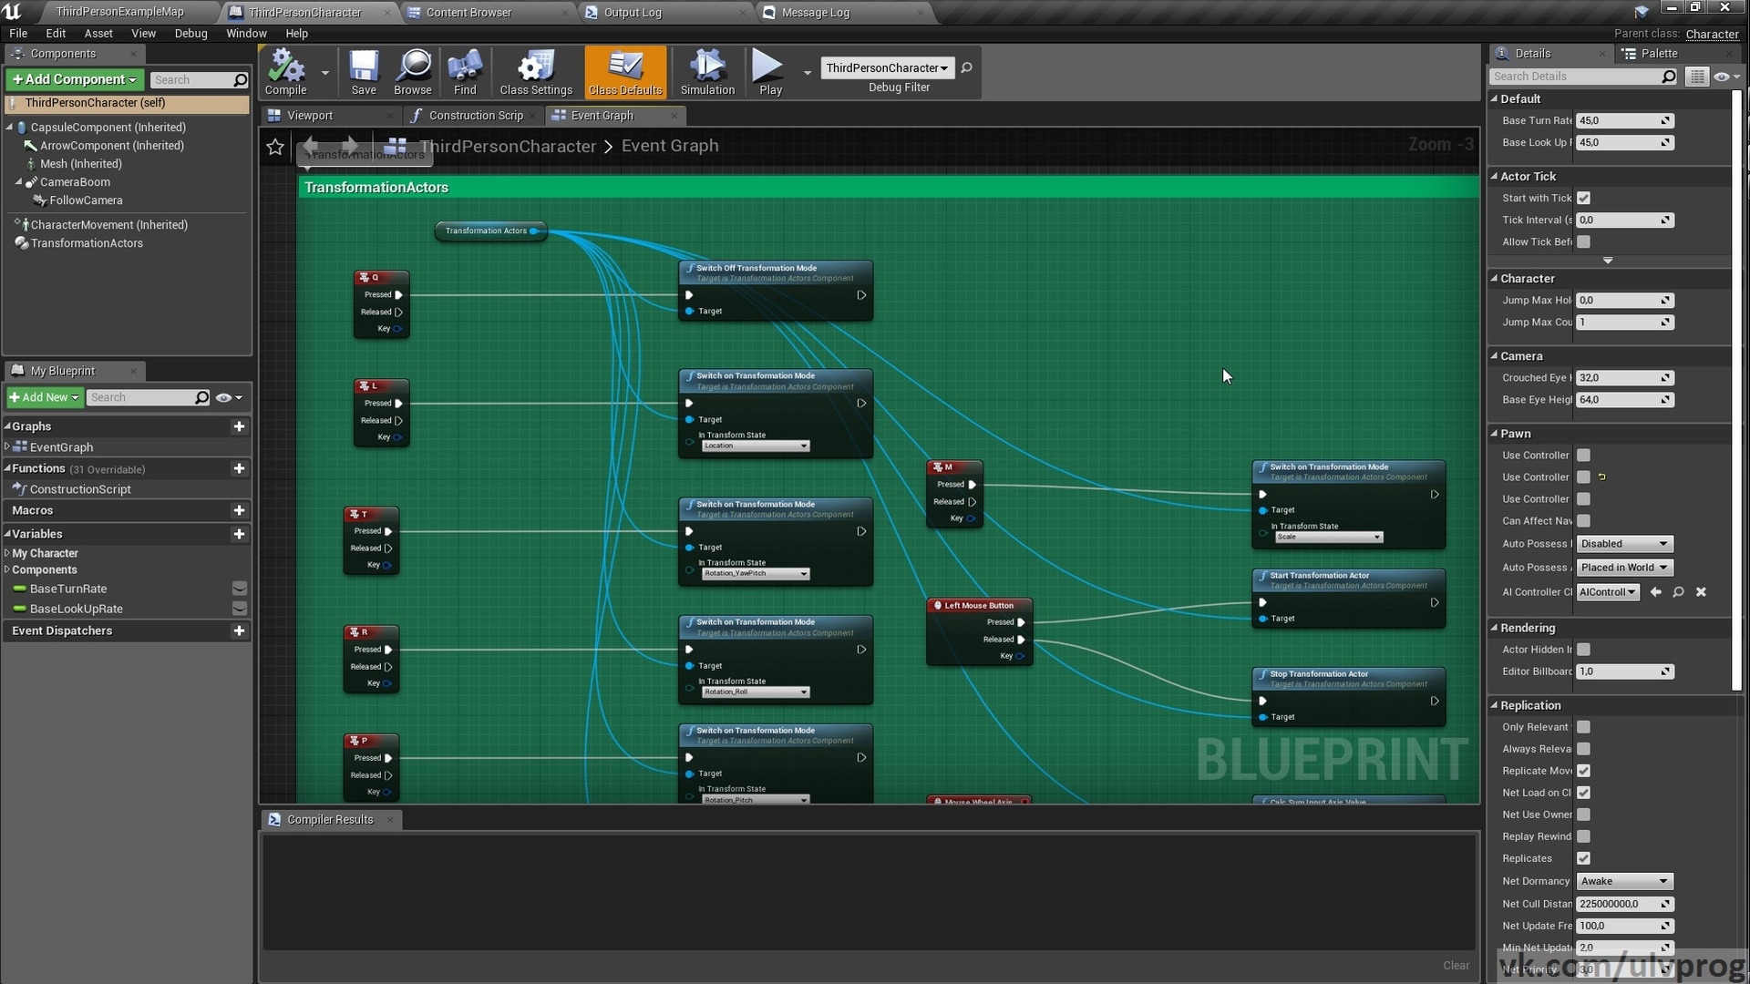Uncheck Start with Tick Enabled
This screenshot has height=984, width=1750.
click(1583, 198)
